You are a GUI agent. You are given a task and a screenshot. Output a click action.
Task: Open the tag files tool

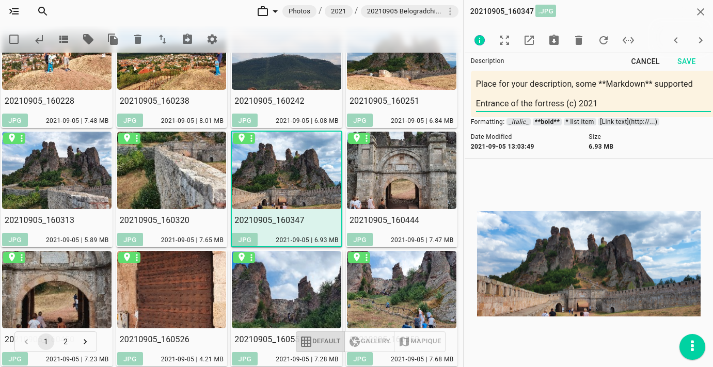(88, 39)
